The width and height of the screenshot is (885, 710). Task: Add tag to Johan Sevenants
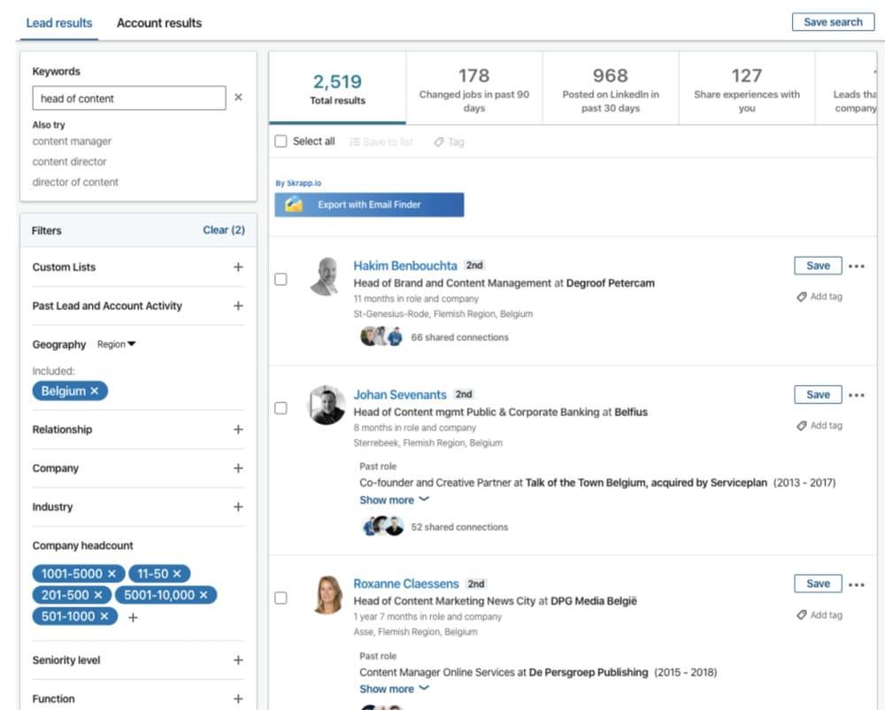pos(820,426)
